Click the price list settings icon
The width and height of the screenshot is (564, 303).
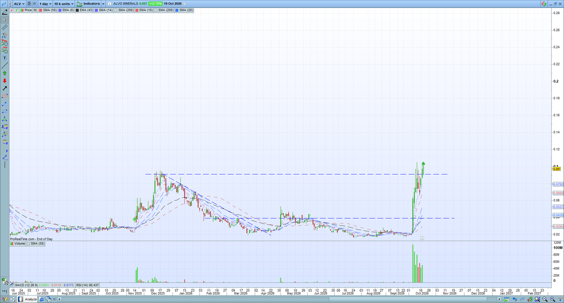pyautogui.click(x=35, y=10)
